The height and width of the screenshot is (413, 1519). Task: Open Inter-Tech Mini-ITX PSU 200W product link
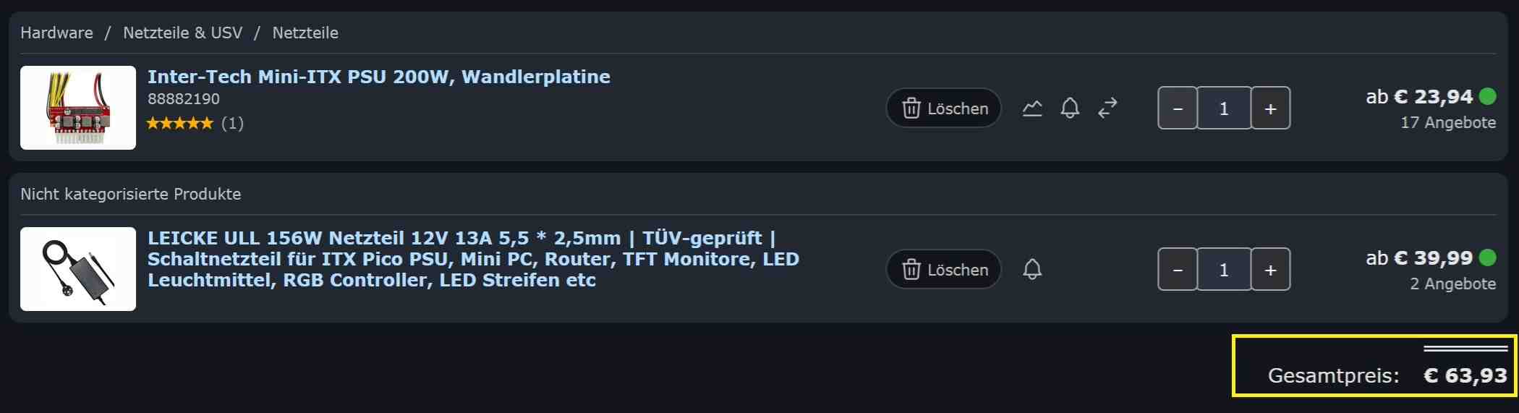[x=378, y=77]
